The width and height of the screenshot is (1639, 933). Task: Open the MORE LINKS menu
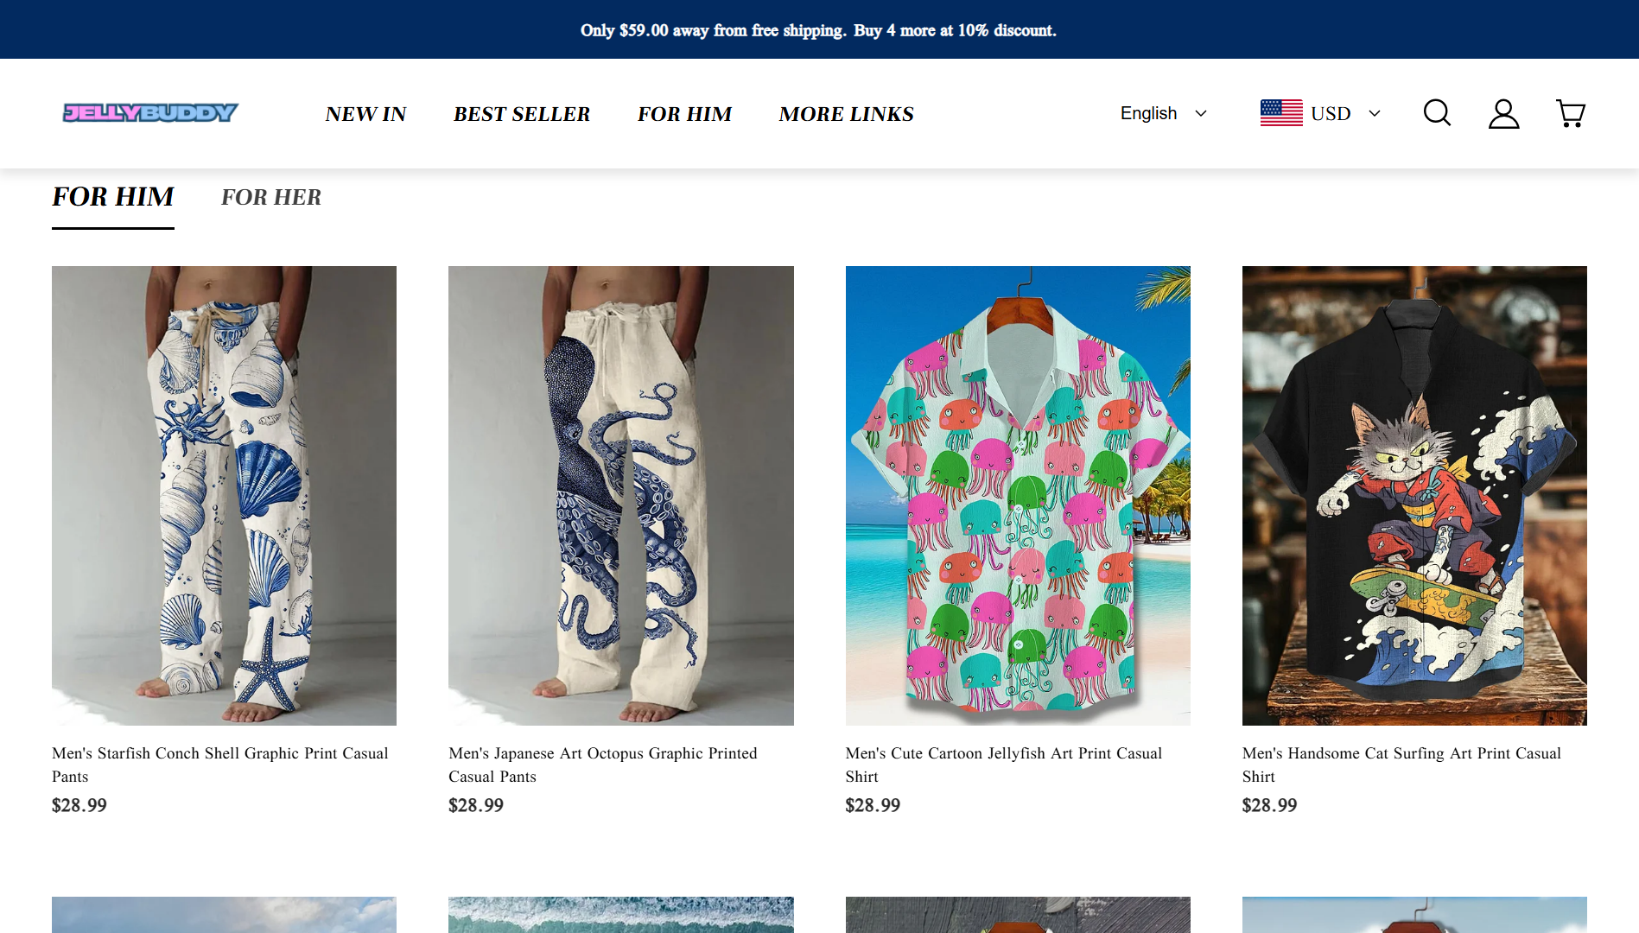pos(846,114)
